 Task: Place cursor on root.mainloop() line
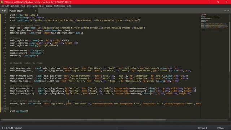tap(19, 111)
